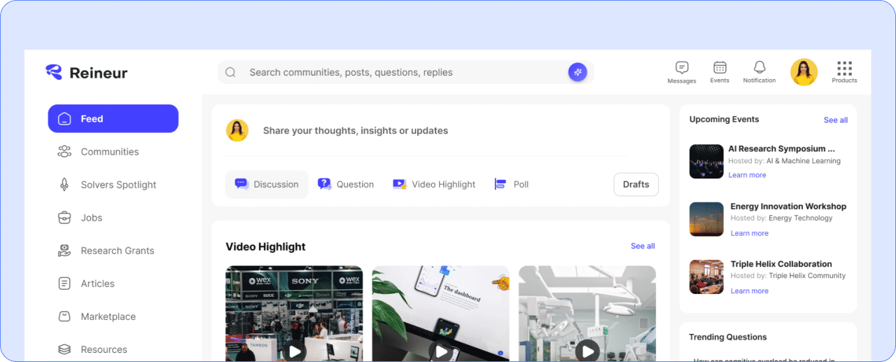Choose the Question post type
The height and width of the screenshot is (362, 896).
pyautogui.click(x=346, y=184)
